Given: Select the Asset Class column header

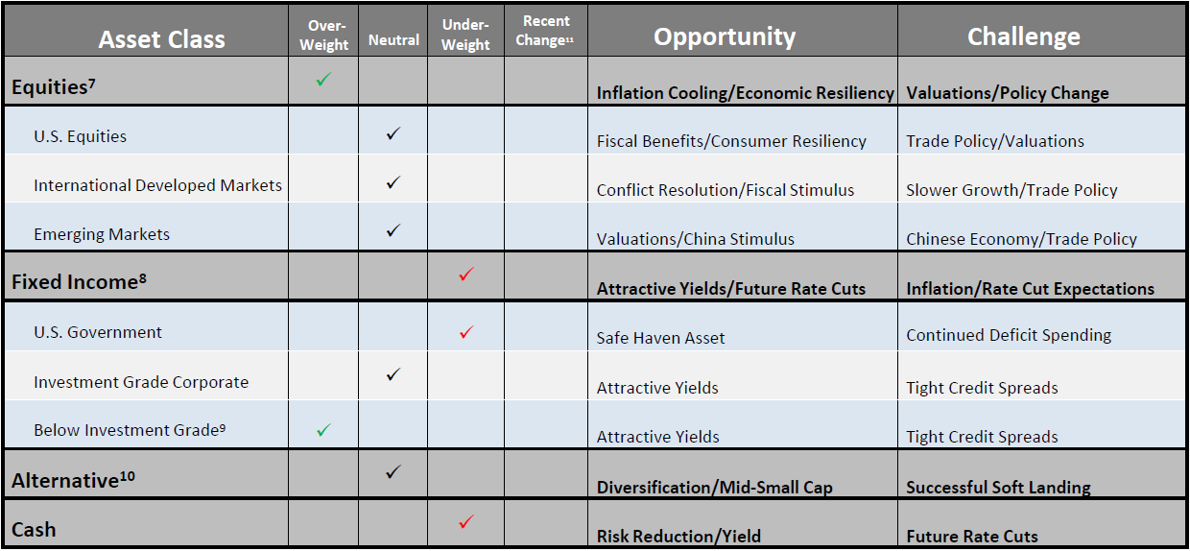Looking at the screenshot, I should click(x=161, y=39).
